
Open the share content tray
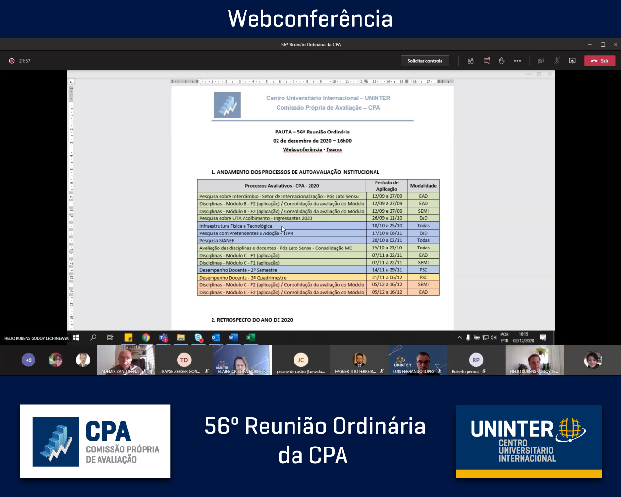point(572,61)
